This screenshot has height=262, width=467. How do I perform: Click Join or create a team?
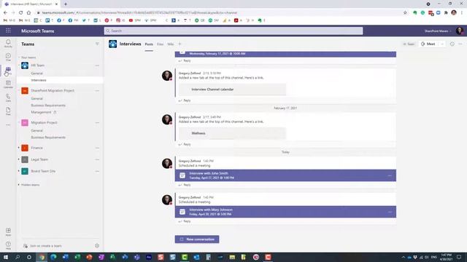(42, 246)
